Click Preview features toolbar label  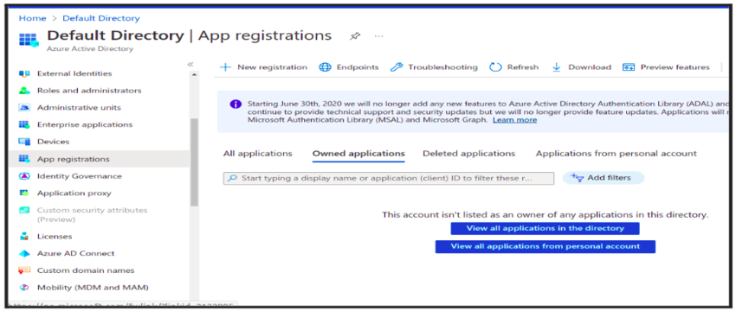pyautogui.click(x=675, y=67)
